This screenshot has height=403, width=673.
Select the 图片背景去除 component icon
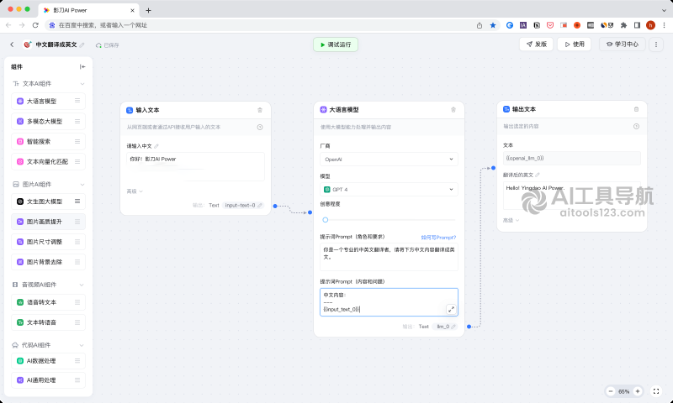pyautogui.click(x=19, y=262)
